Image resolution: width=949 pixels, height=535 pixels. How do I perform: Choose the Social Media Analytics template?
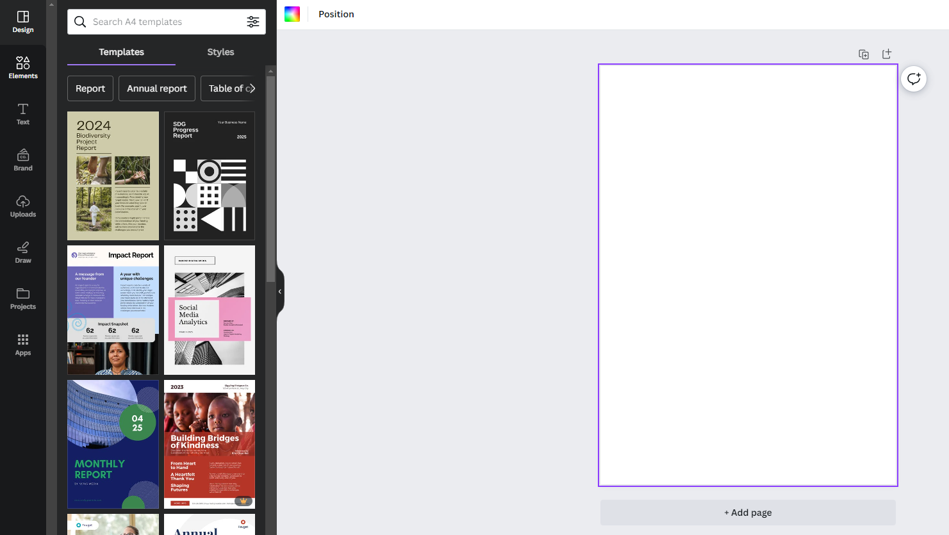click(210, 310)
